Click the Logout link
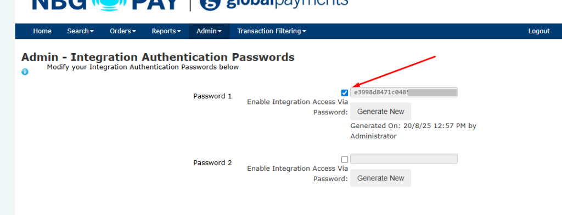Viewport: 562px width, 215px height. coord(539,31)
